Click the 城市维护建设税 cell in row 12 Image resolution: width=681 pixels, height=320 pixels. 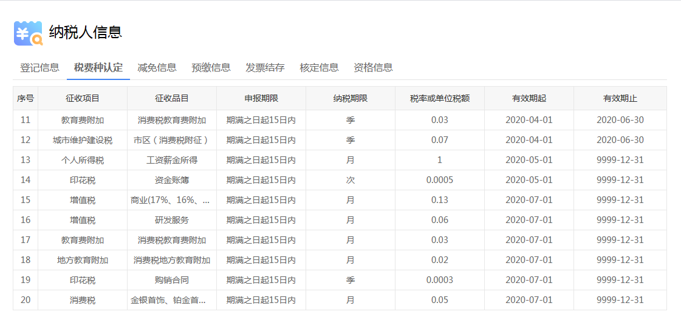83,140
